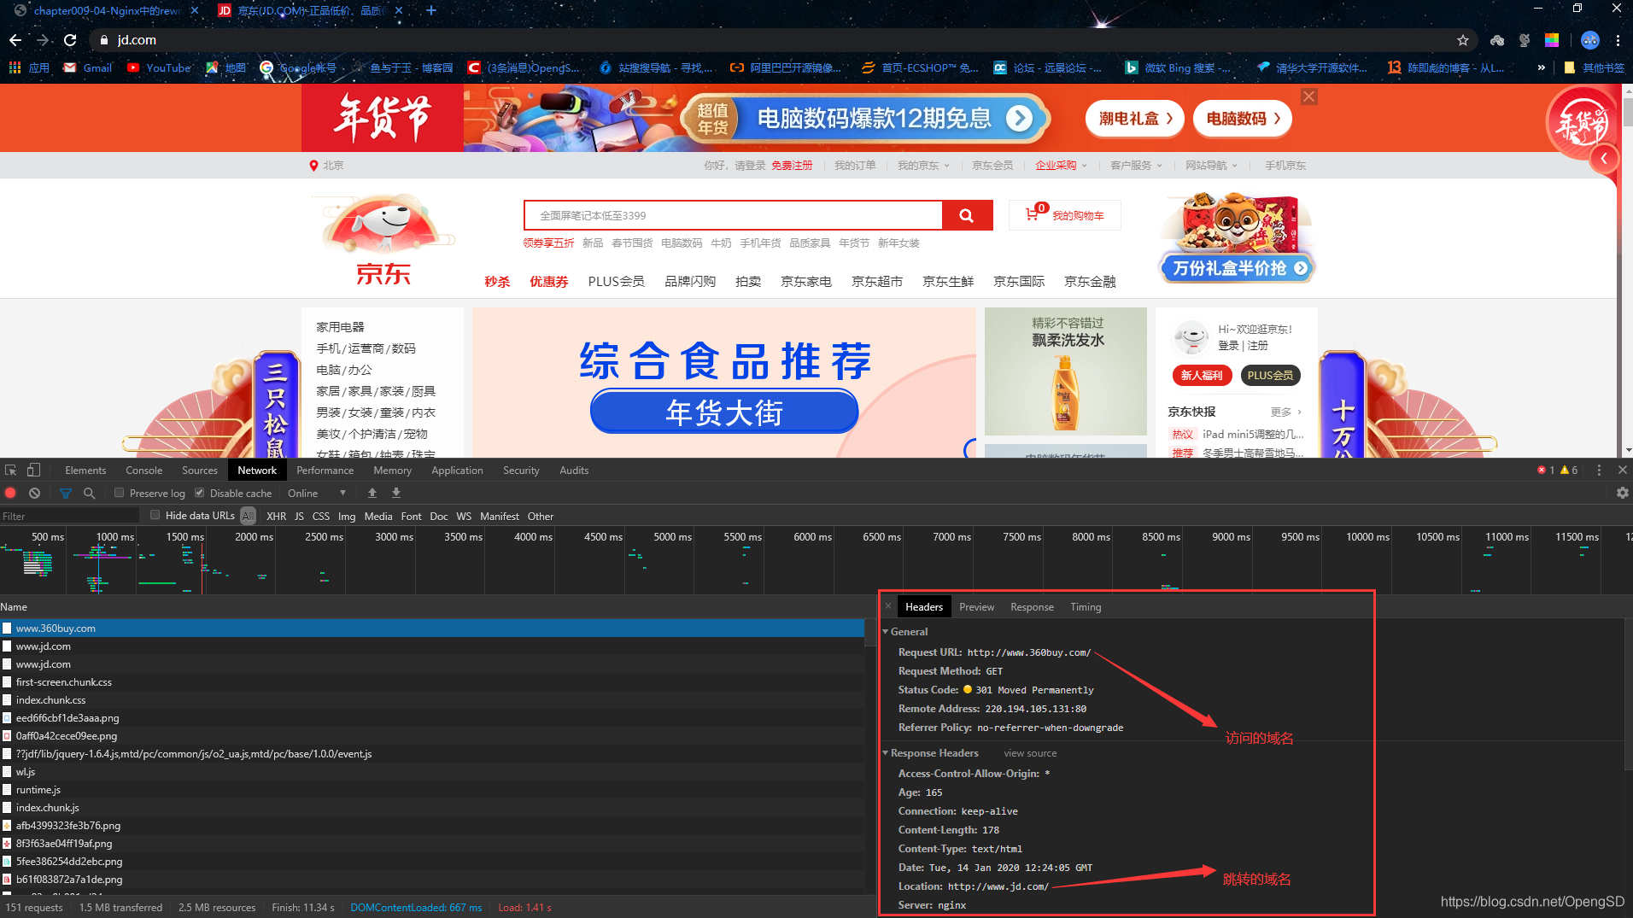Switch to the Console tab in DevTools
The width and height of the screenshot is (1633, 918).
pyautogui.click(x=143, y=470)
